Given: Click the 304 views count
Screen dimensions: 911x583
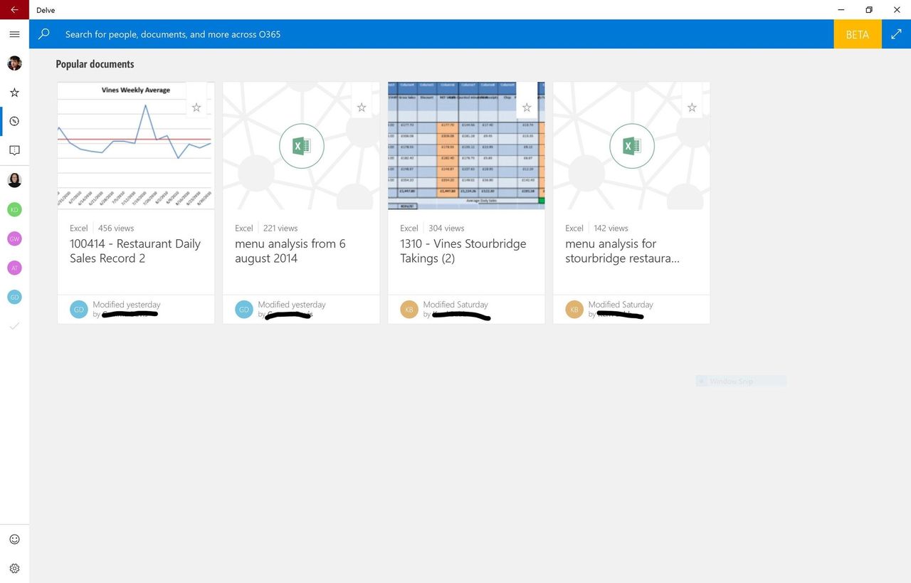Looking at the screenshot, I should point(446,229).
